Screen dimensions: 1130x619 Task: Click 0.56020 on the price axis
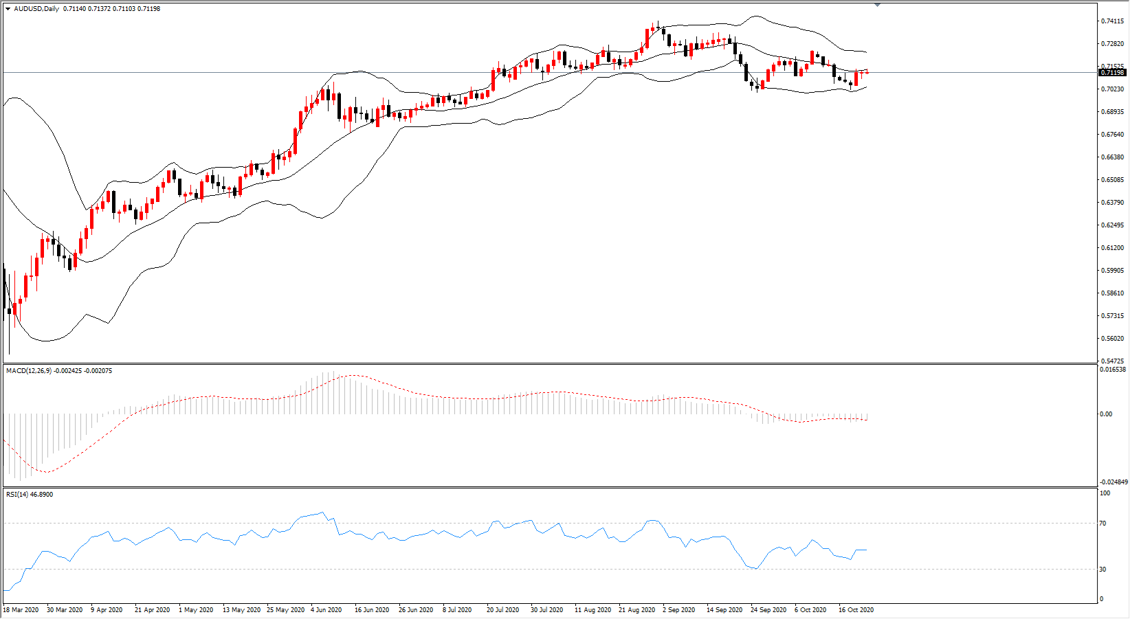(1112, 339)
